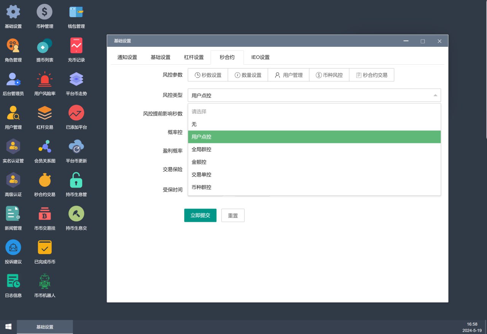The height and width of the screenshot is (334, 487).
Task: Choose the 币种群控 option
Action: coord(314,187)
